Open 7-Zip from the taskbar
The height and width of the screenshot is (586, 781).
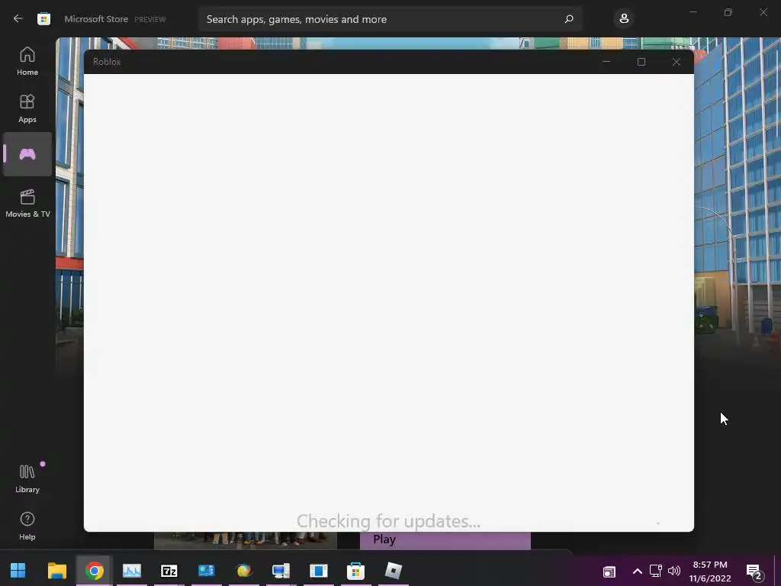pos(169,571)
